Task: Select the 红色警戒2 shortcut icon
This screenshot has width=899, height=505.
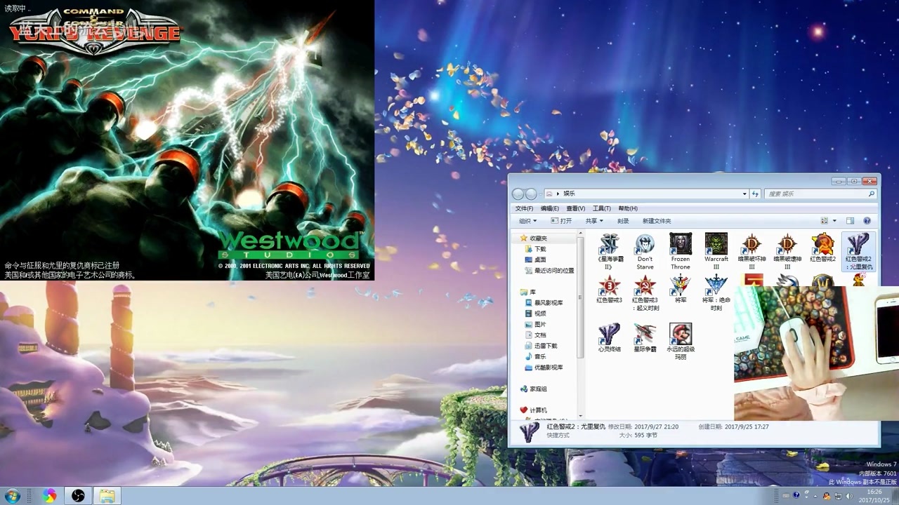Action: (822, 248)
